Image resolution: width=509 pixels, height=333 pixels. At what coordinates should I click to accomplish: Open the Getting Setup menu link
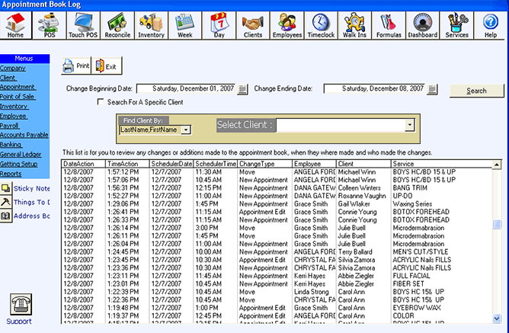pyautogui.click(x=19, y=164)
